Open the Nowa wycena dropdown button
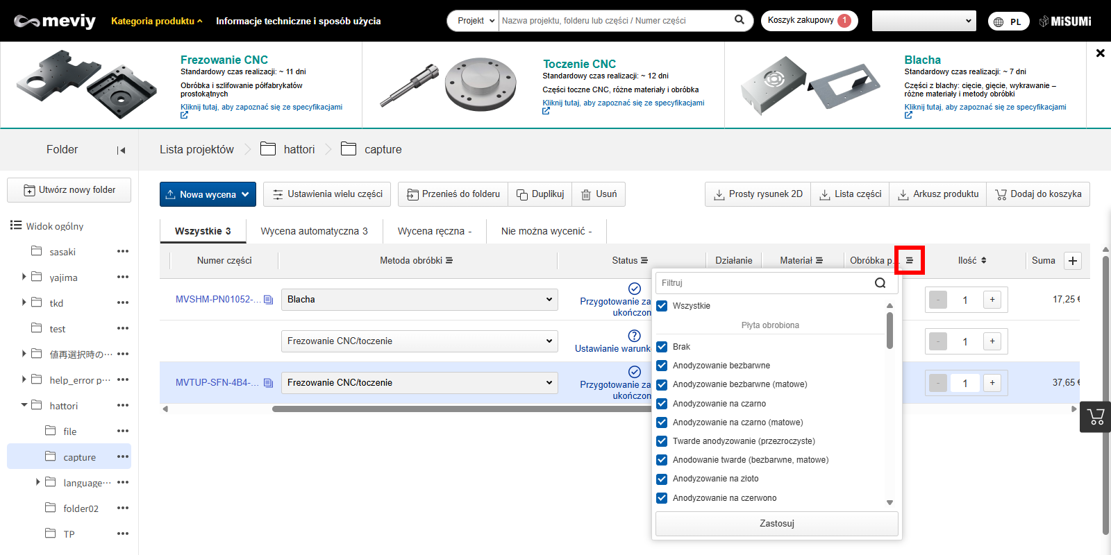The height and width of the screenshot is (555, 1111). point(208,194)
